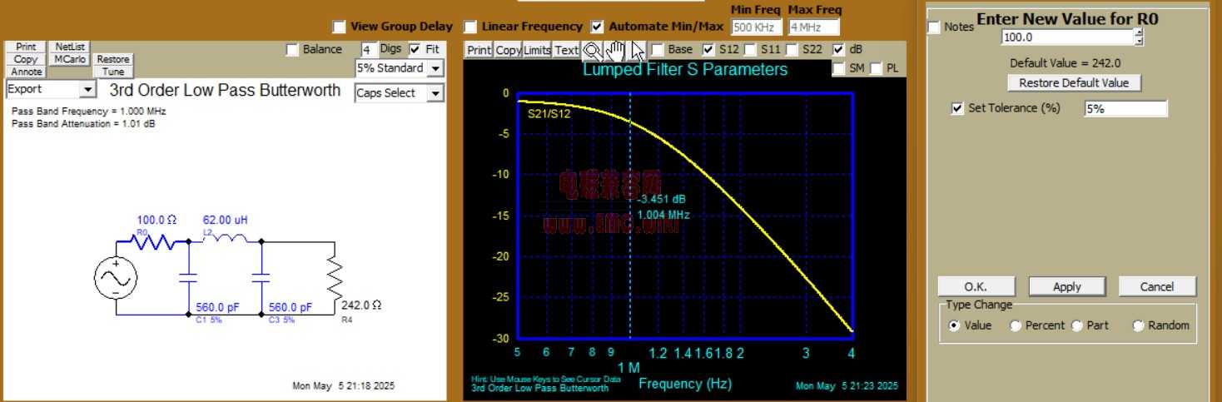Enable the Base checkbox

(658, 50)
